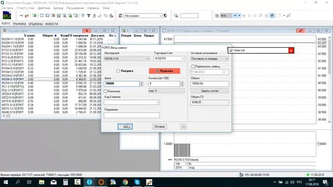Click the chart window vertical scrollbar
This screenshot has height=187, width=333.
coord(329,79)
